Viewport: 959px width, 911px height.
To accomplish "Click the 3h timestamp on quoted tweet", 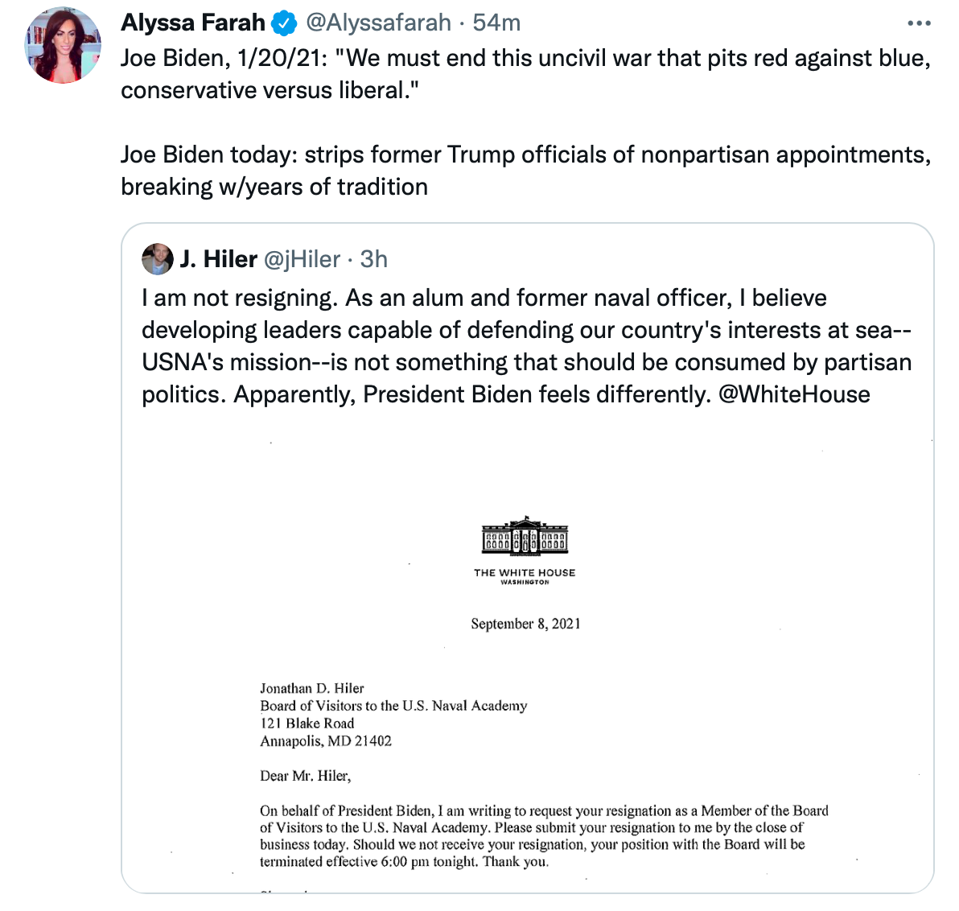I will (374, 259).
